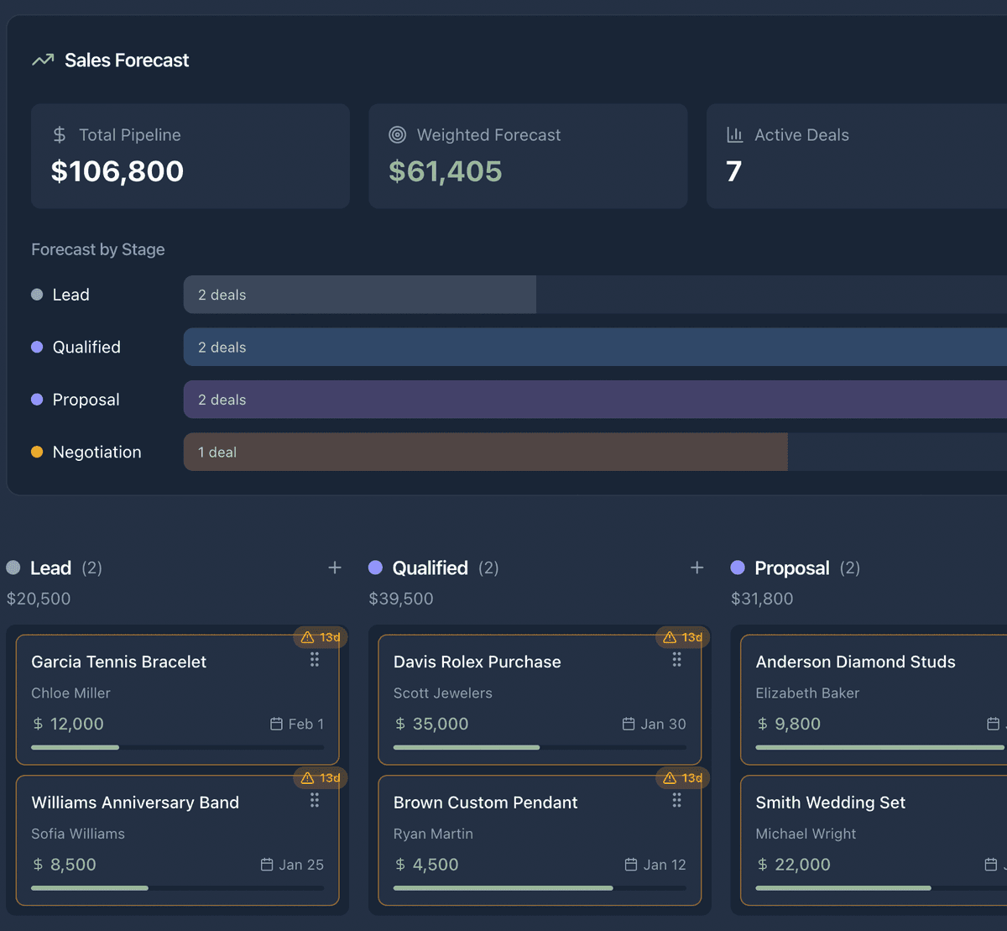Screen dimensions: 1007x931
Task: Click the 9,800 deal amount
Action: tap(797, 724)
